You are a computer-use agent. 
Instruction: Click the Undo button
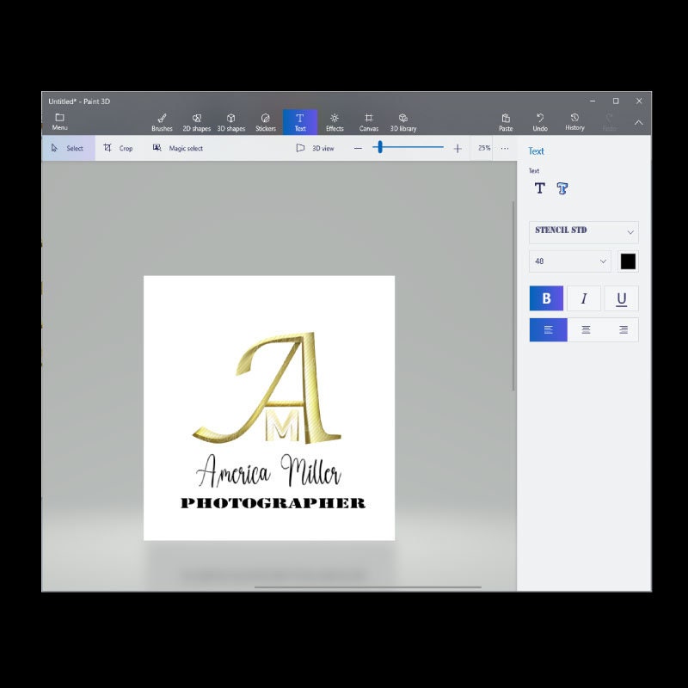539,121
